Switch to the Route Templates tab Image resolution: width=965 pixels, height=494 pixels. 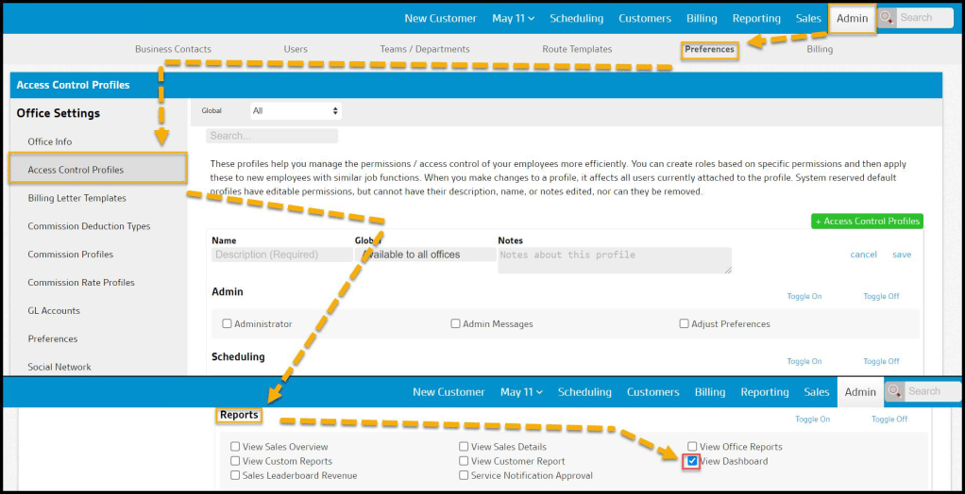[577, 49]
